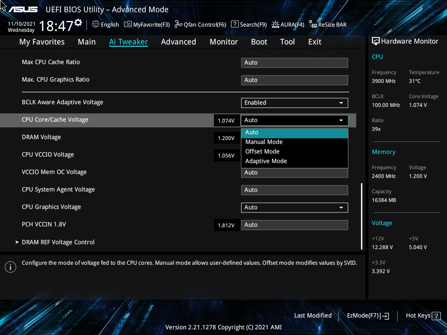The image size is (447, 335).
Task: Select Offset Mode from the dropdown list
Action: coord(295,151)
